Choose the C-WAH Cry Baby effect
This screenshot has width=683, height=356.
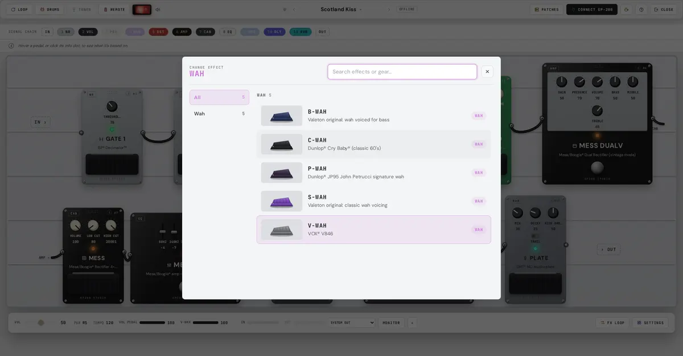coord(373,144)
